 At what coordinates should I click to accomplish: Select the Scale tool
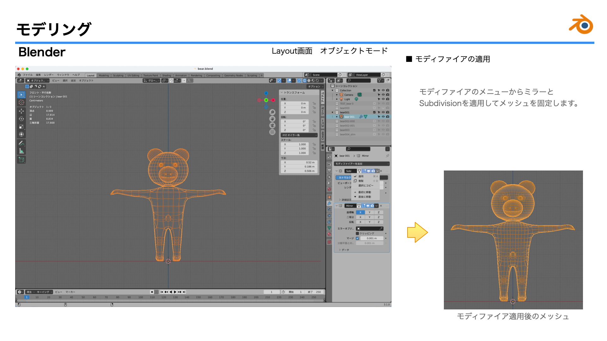tap(21, 127)
